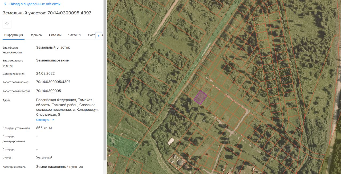Click the info panel vertical scrollbar
Image resolution: width=341 pixels, height=174 pixels.
click(105, 80)
